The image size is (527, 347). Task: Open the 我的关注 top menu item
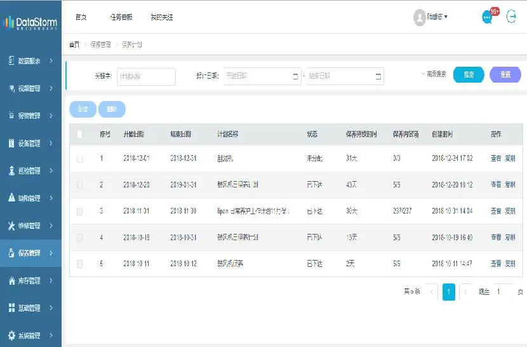pos(161,17)
